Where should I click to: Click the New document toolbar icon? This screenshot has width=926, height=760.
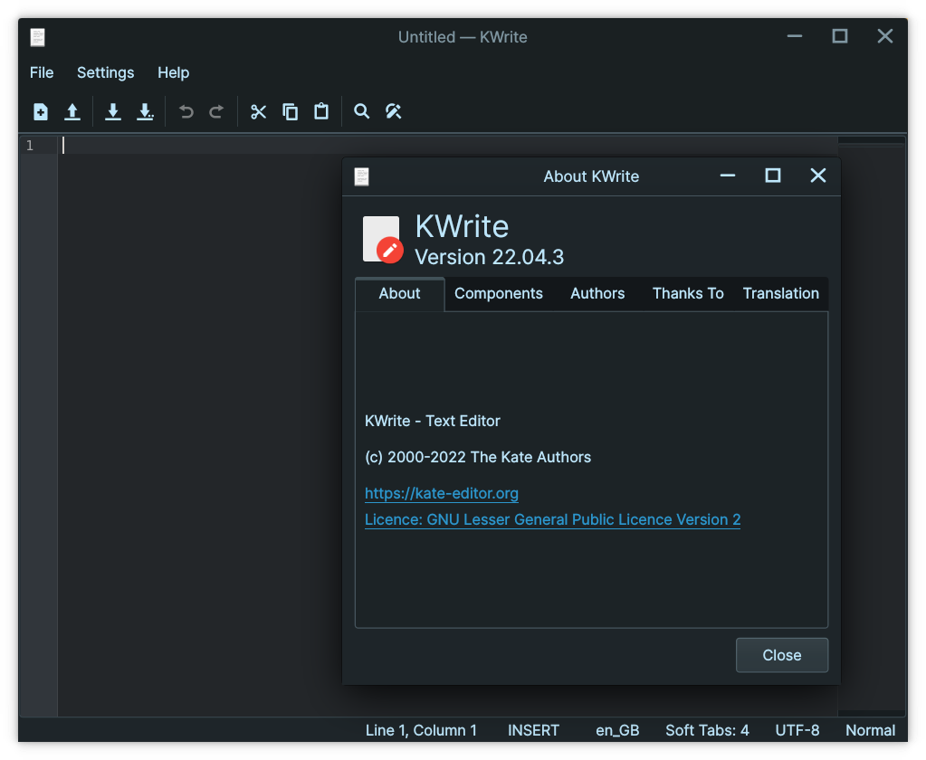tap(40, 111)
